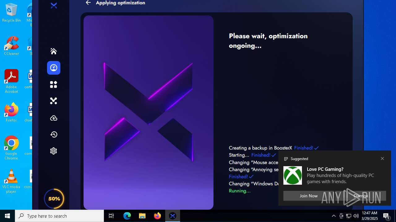The image size is (396, 222).
Task: Click the 'Starting...' log line
Action: [x=239, y=155]
